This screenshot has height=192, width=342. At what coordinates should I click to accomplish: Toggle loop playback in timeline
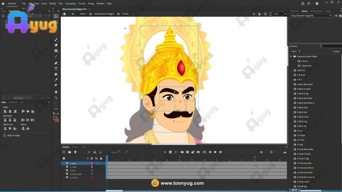pos(204,152)
